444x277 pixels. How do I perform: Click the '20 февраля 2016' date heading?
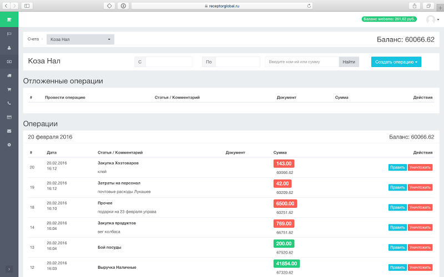[x=50, y=137]
